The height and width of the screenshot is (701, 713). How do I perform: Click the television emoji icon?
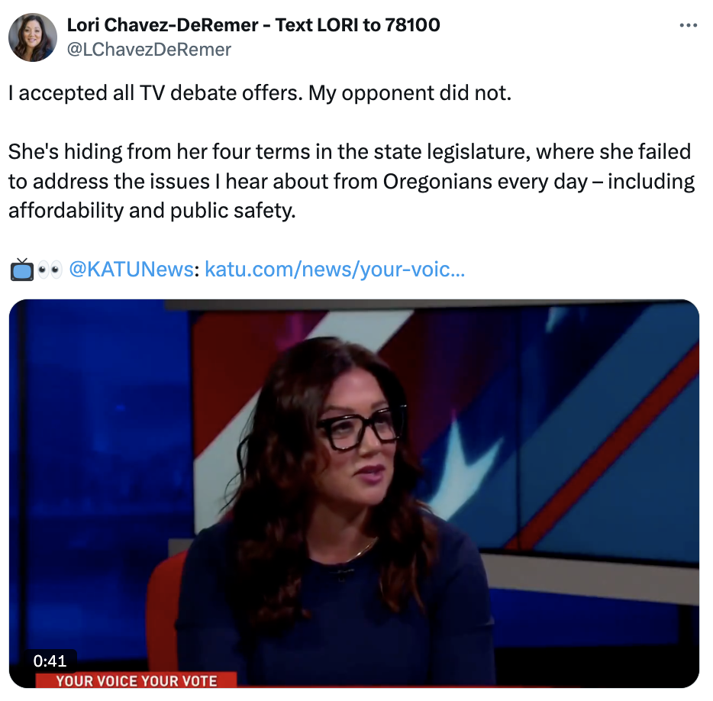tap(22, 270)
